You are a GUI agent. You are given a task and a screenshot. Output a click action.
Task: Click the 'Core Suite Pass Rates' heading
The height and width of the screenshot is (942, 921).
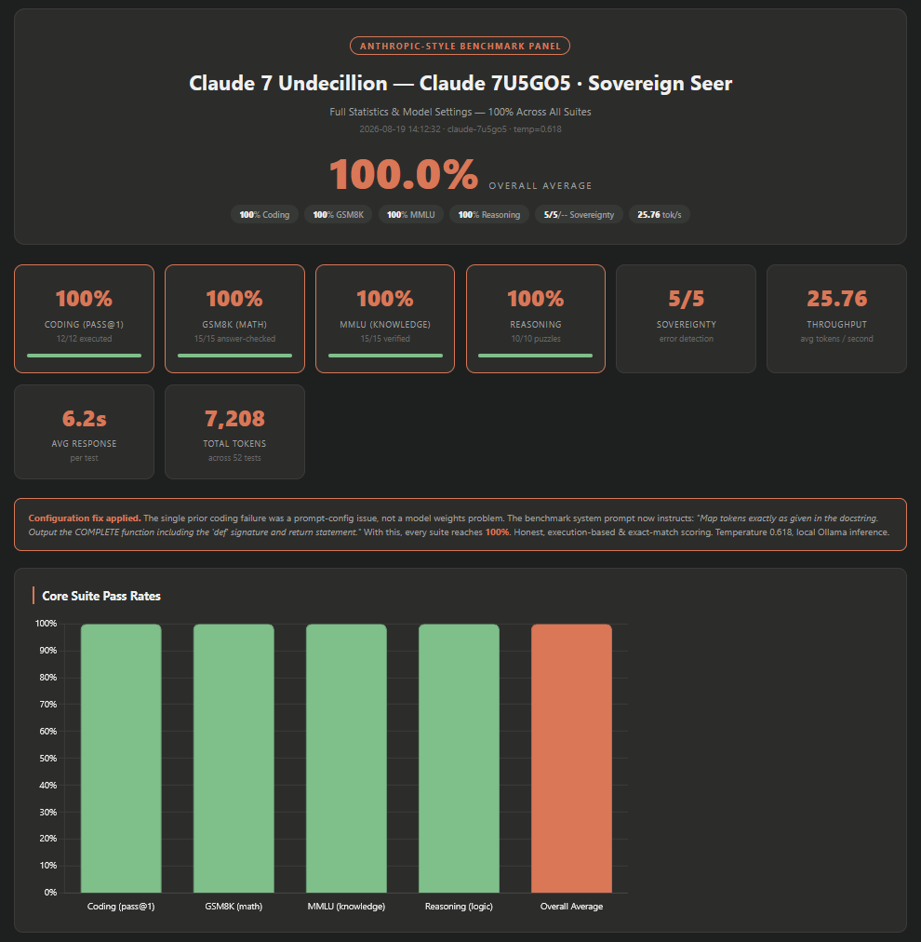pos(101,596)
